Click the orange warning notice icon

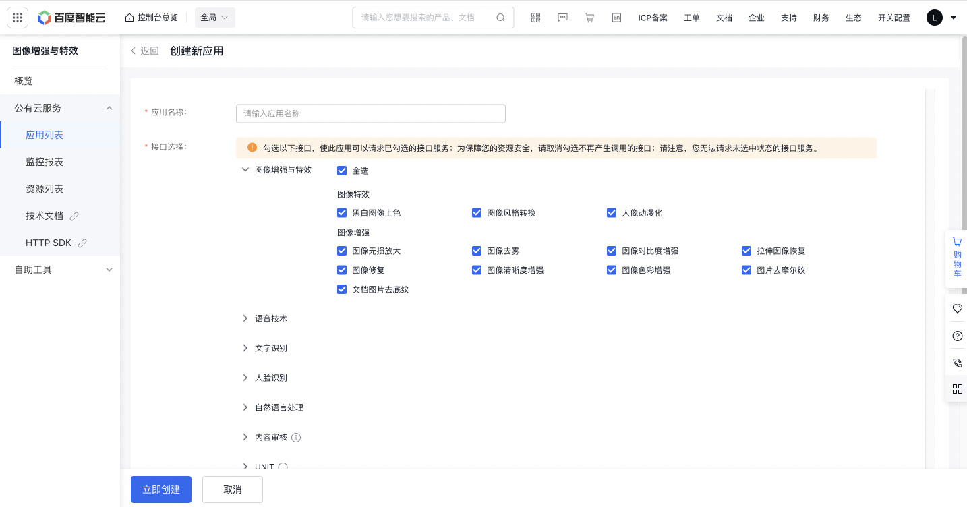point(252,148)
